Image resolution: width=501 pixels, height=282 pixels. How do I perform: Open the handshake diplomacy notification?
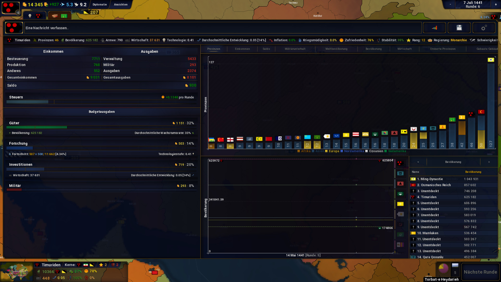pyautogui.click(x=55, y=16)
